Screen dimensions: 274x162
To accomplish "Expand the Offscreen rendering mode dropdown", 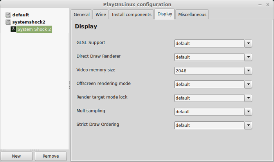I will [x=248, y=84].
